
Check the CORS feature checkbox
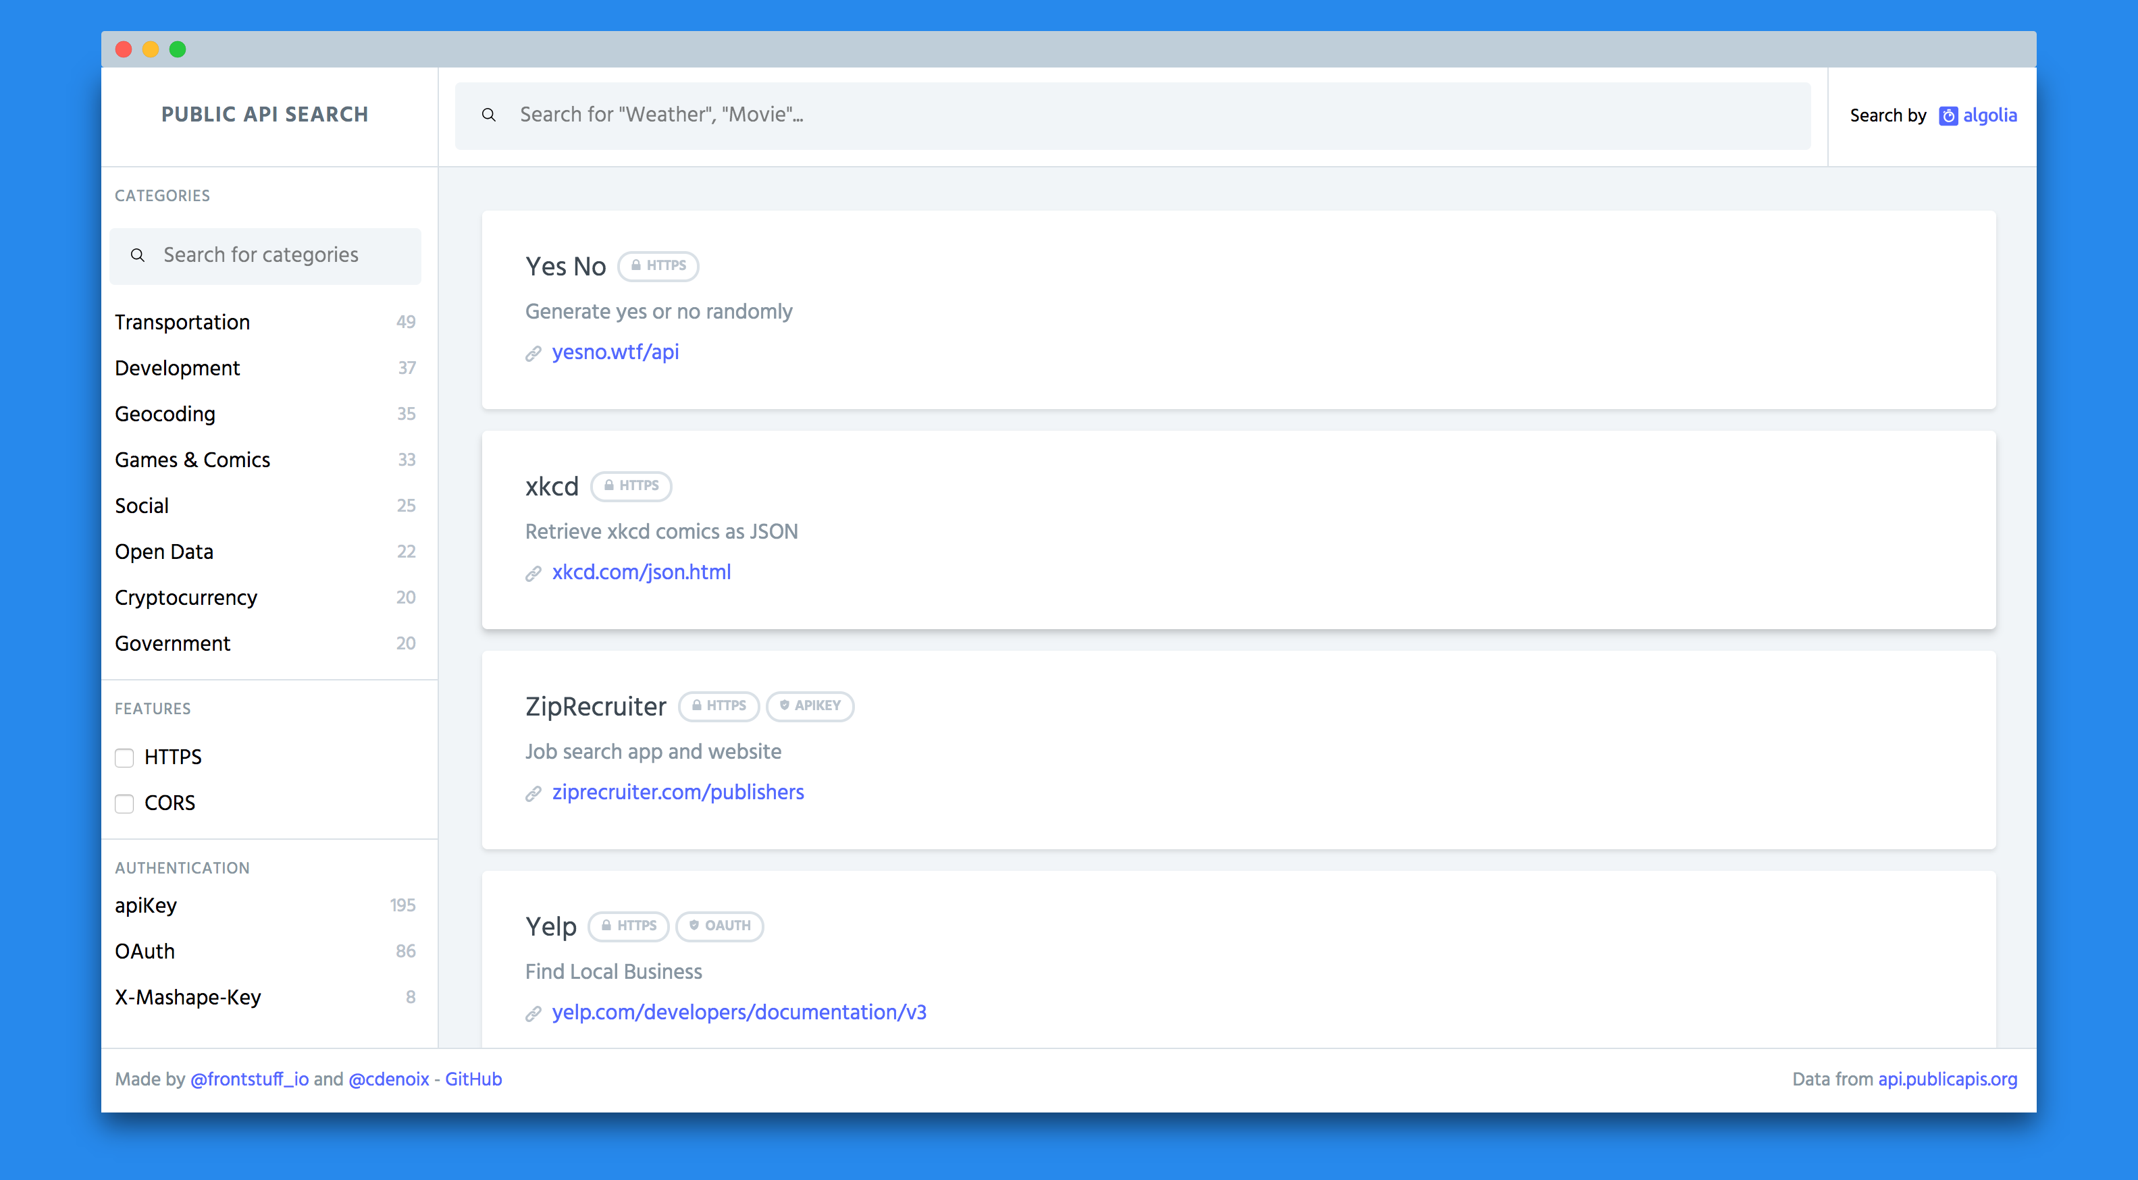coord(124,803)
